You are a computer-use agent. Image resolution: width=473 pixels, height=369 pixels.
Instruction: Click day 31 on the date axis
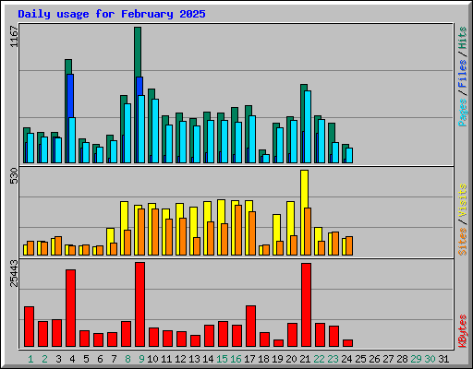pyautogui.click(x=443, y=359)
